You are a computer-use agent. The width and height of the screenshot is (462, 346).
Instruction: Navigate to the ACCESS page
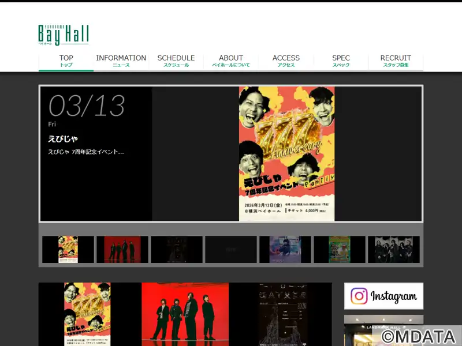(x=286, y=61)
